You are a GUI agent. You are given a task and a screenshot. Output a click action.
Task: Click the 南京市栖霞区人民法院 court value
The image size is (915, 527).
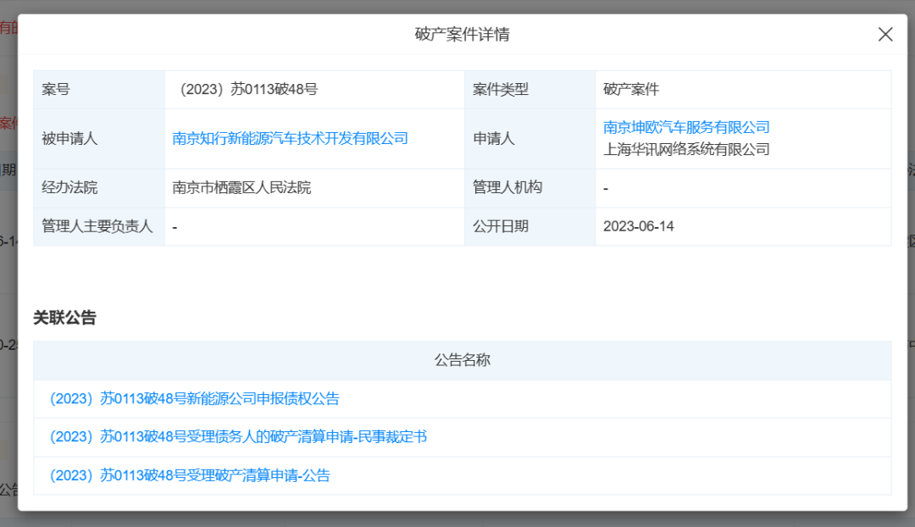click(241, 187)
